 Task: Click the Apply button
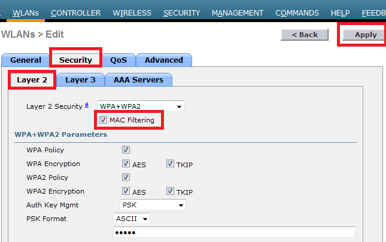(x=365, y=35)
